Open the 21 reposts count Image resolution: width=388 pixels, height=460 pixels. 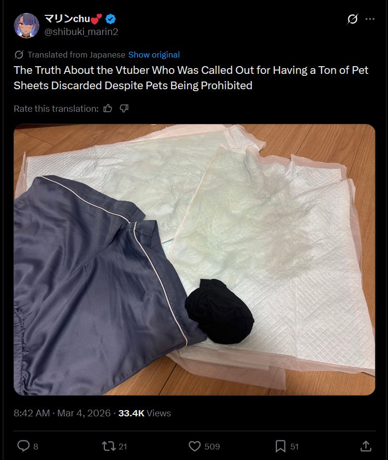pyautogui.click(x=123, y=447)
